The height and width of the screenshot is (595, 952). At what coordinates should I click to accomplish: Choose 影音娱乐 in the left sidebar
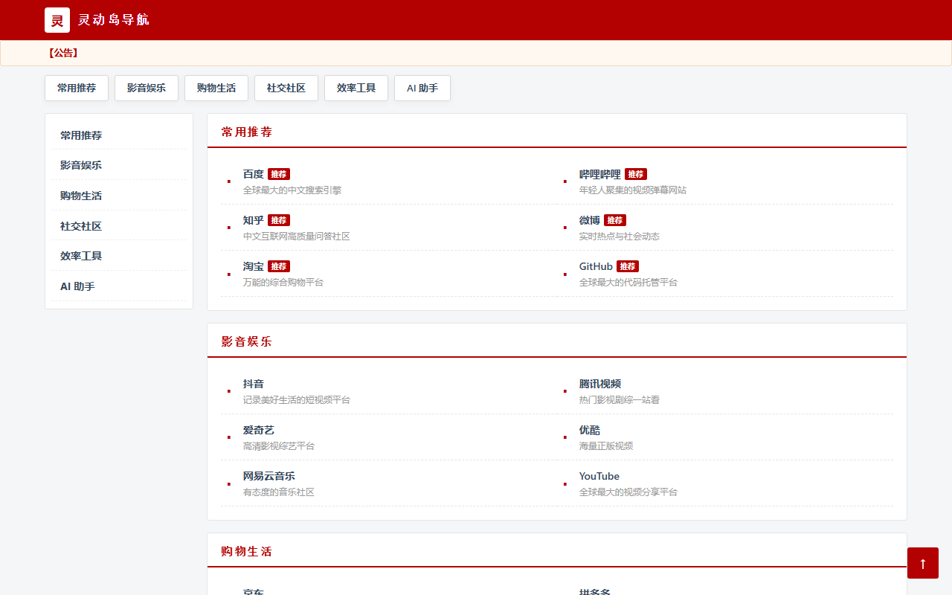click(119, 165)
